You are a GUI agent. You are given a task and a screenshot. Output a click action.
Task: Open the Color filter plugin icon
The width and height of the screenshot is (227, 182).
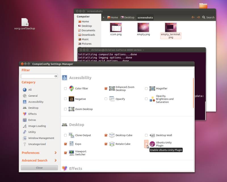(x=72, y=88)
